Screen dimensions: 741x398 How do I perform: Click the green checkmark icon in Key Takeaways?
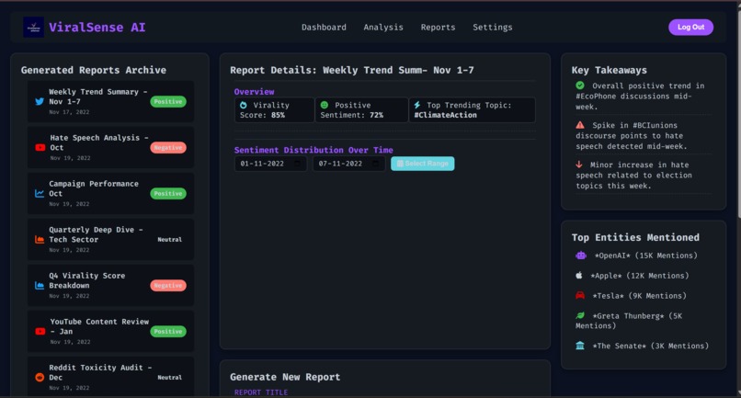[580, 85]
